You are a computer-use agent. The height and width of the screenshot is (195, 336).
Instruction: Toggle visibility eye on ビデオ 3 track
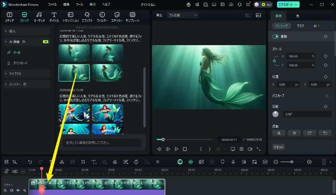(18, 190)
